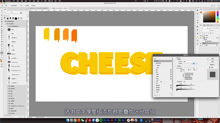Enable the 斜面和浮雕 effect checkbox

point(155,63)
